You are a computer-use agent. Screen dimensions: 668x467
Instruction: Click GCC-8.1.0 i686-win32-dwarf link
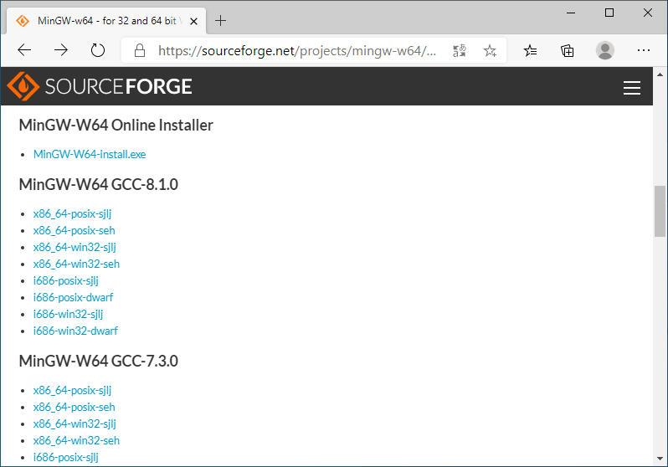coord(75,331)
